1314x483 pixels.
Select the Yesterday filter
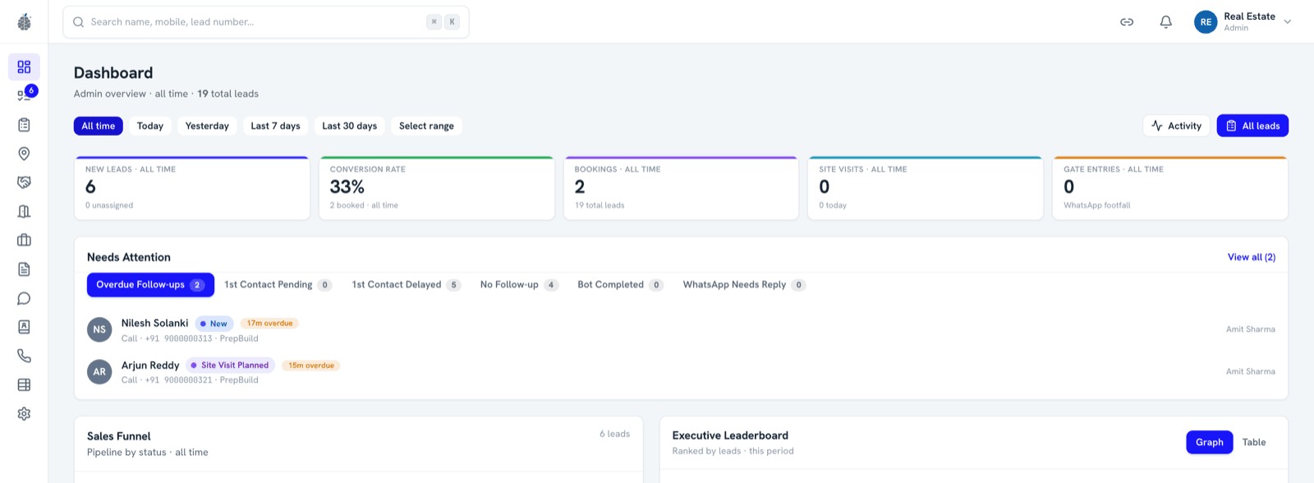coord(207,126)
